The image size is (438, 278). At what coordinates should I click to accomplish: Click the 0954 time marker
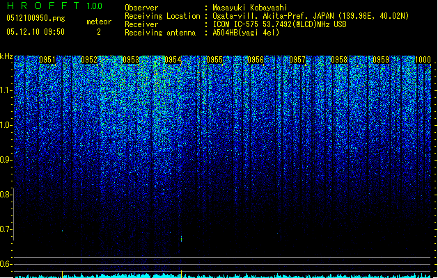pos(173,60)
